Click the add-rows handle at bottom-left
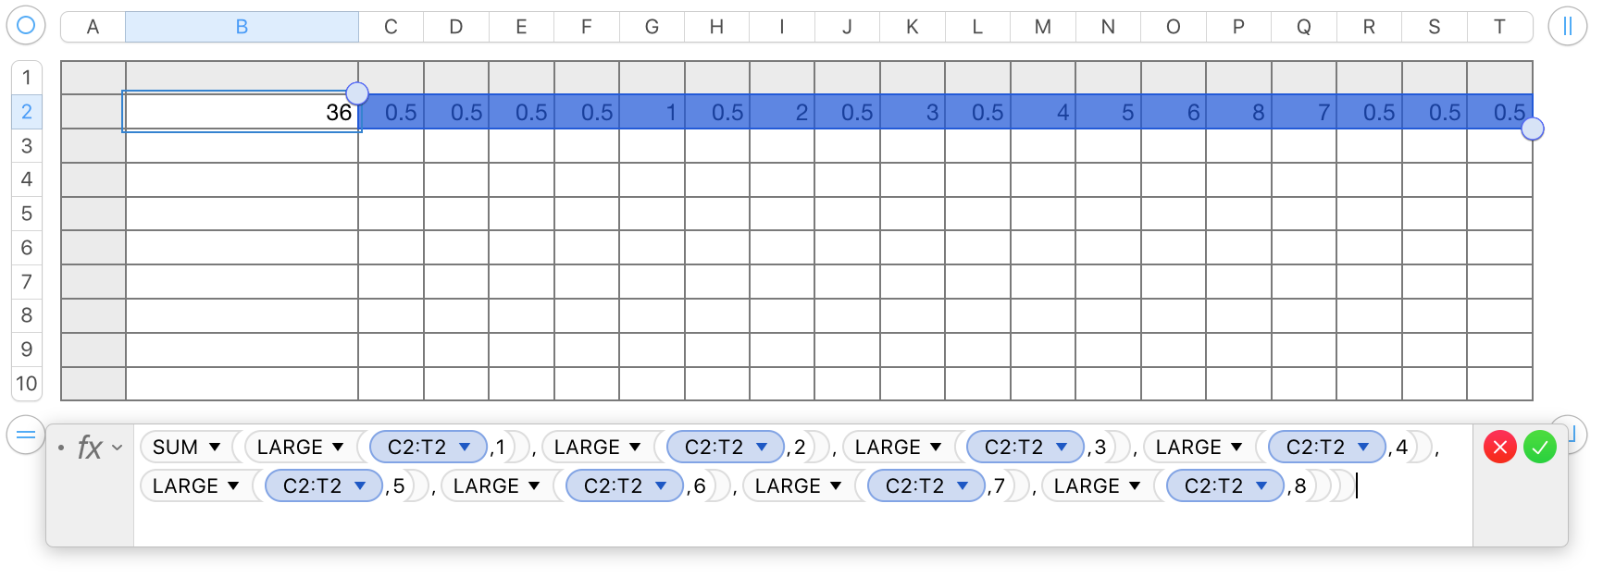The width and height of the screenshot is (1603, 577). 26,435
